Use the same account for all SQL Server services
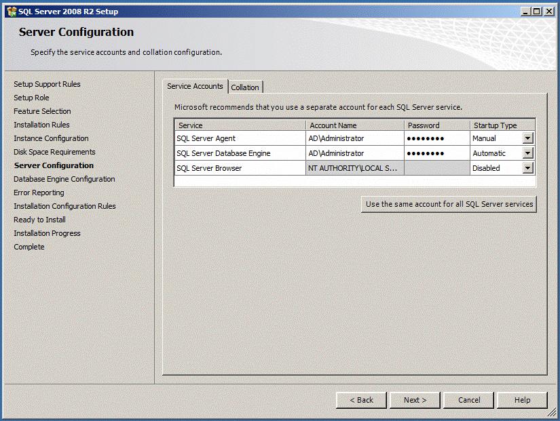 [449, 204]
